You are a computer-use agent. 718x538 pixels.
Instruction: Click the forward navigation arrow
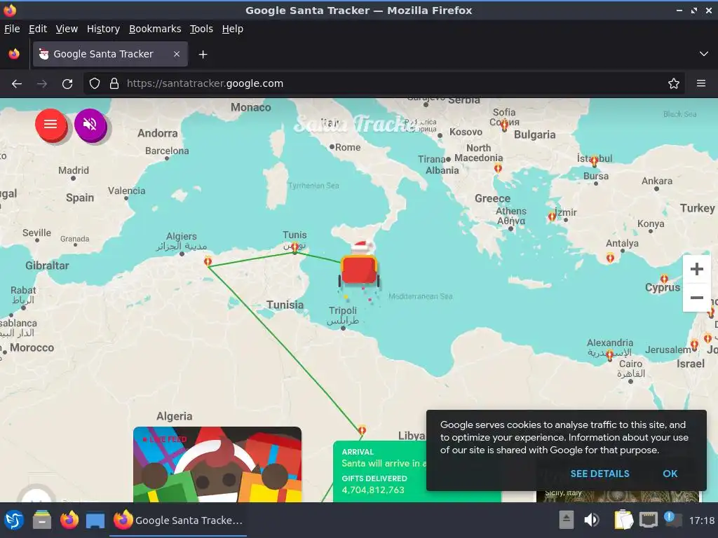click(41, 84)
